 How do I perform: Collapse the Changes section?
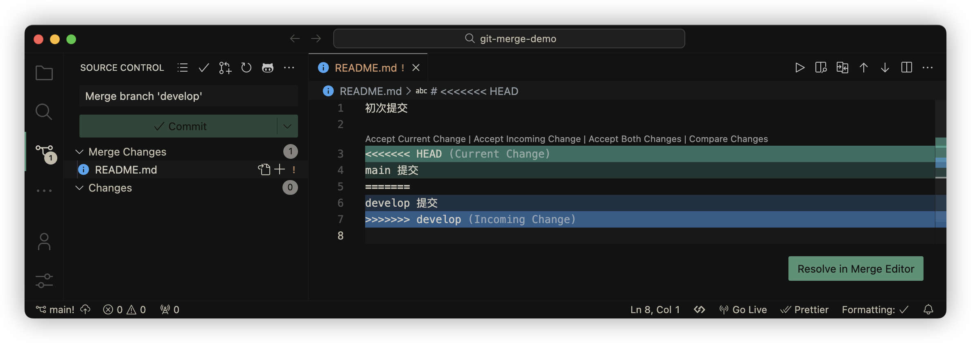[x=79, y=188]
